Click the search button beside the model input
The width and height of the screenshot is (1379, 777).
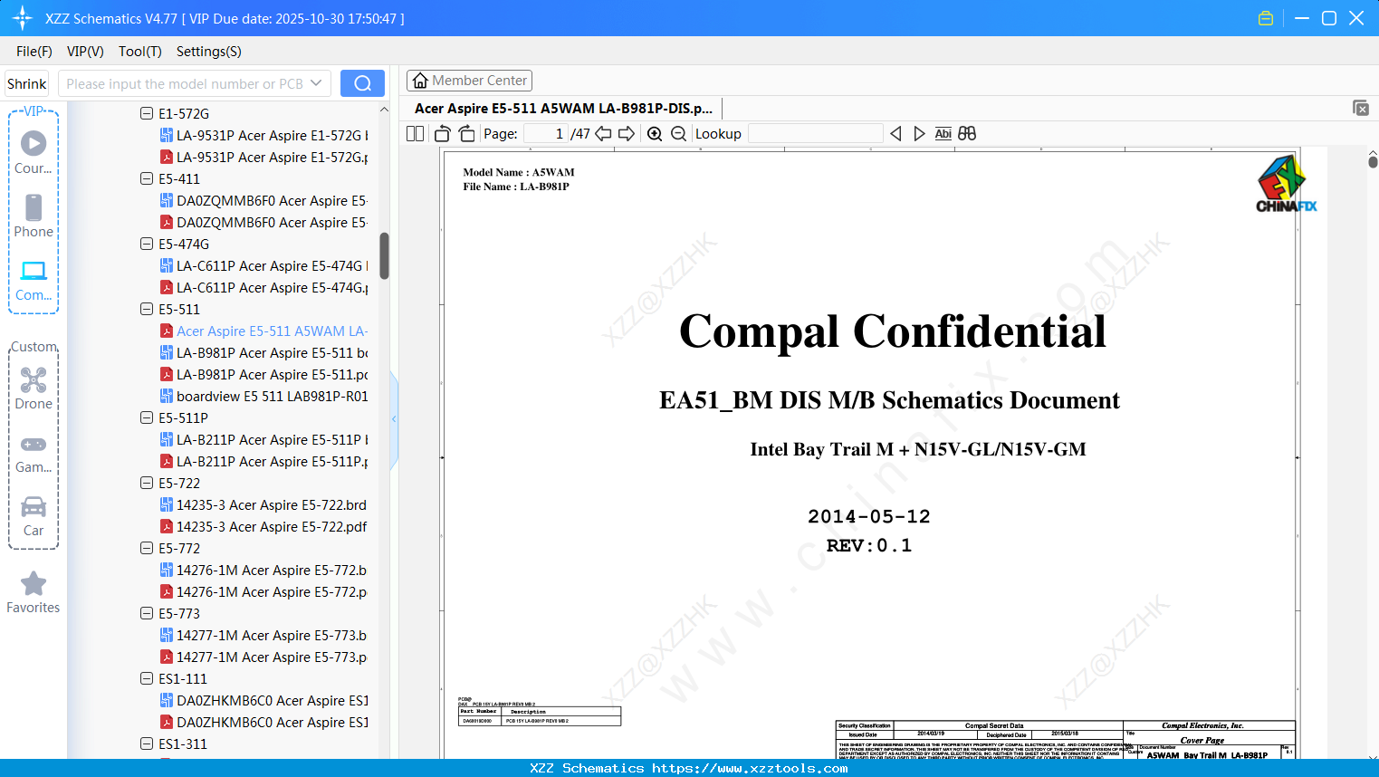pyautogui.click(x=362, y=83)
